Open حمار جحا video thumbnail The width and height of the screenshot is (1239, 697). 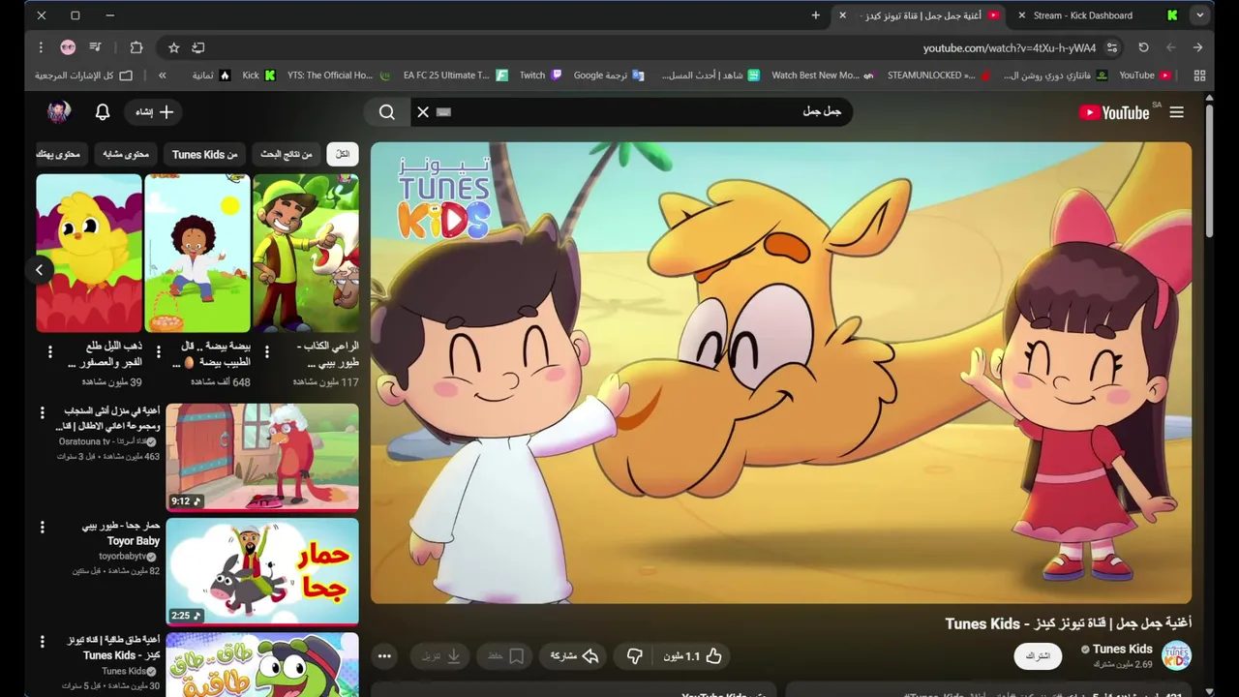[x=262, y=571]
